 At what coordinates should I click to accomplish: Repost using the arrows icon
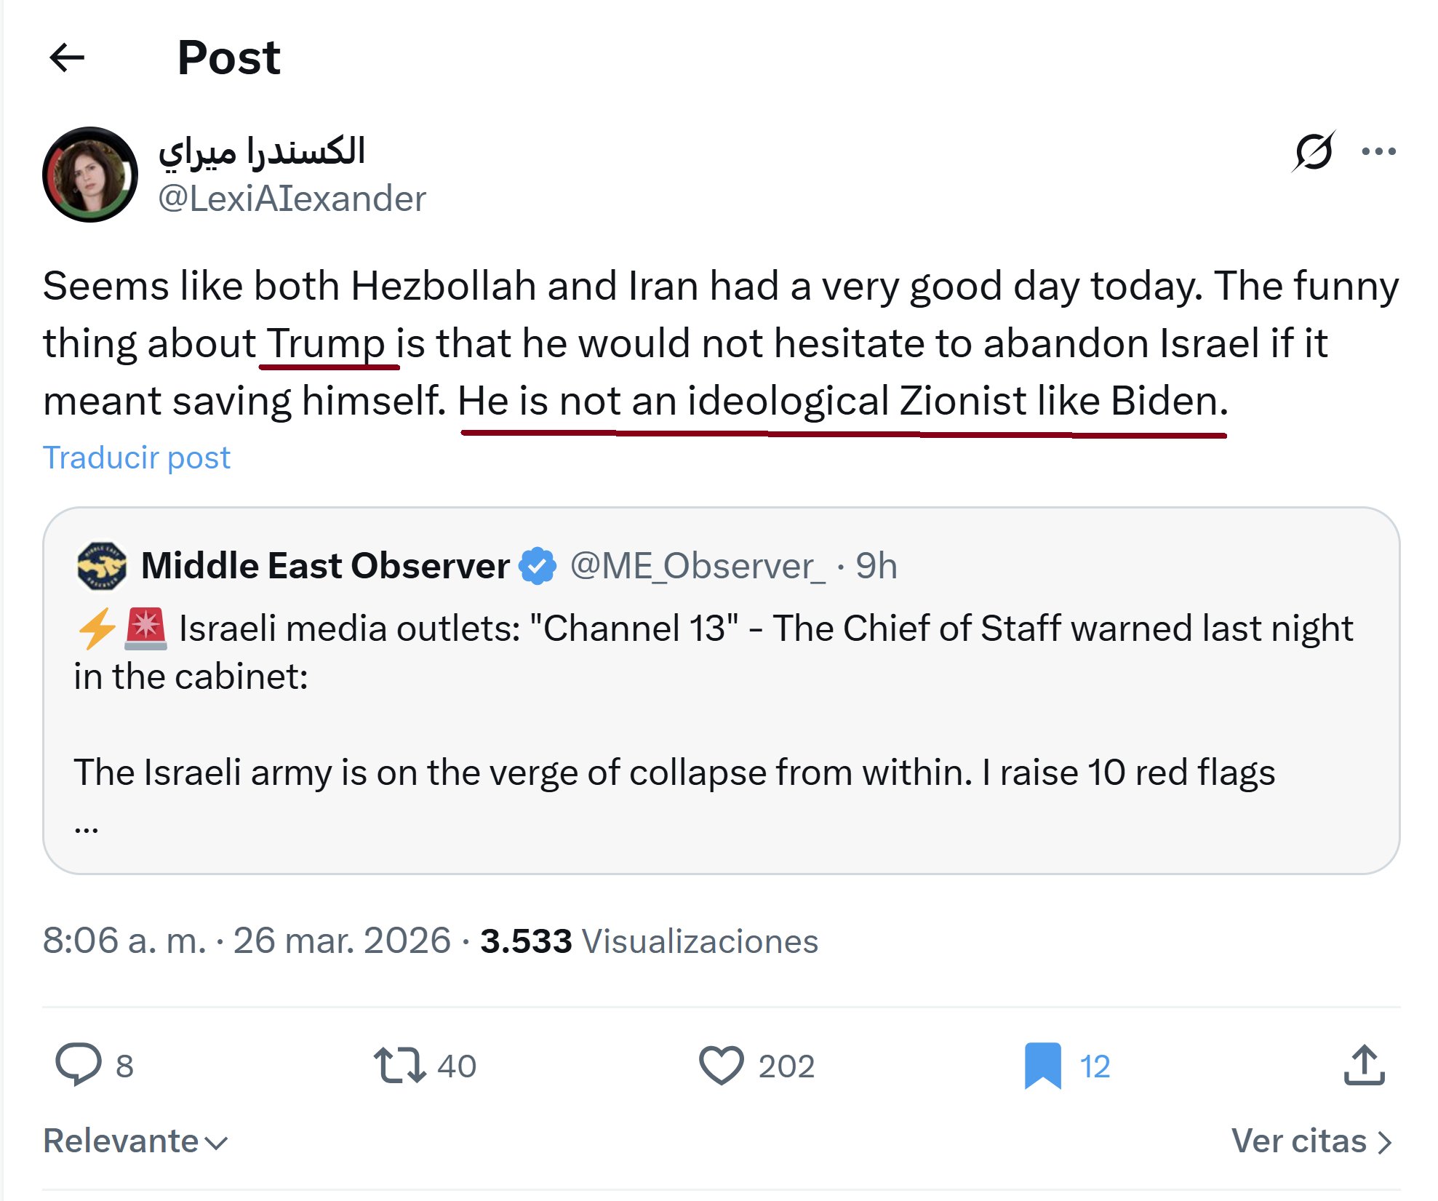click(x=399, y=1065)
